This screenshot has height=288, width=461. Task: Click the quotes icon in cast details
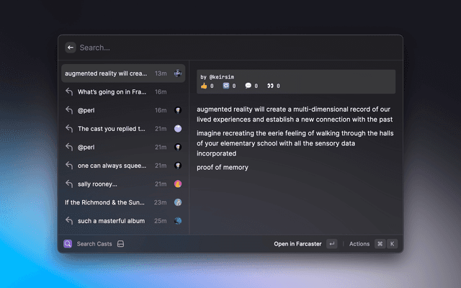tap(271, 86)
